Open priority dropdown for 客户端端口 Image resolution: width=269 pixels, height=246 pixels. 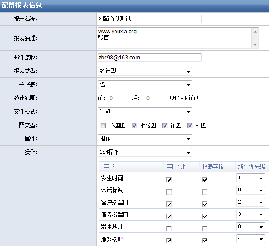tap(251, 202)
